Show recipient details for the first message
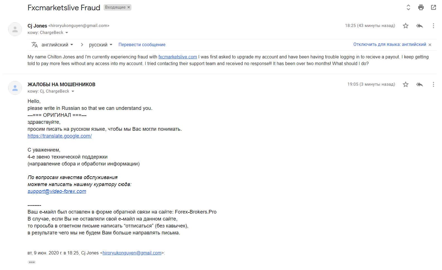This screenshot has width=442, height=270. [x=67, y=33]
